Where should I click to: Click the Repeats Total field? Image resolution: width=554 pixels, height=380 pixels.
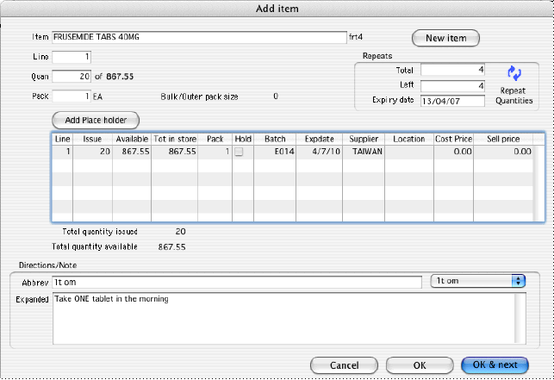click(x=453, y=70)
